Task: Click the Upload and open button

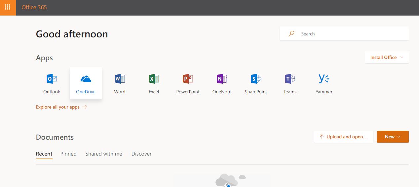Action: tap(343, 137)
